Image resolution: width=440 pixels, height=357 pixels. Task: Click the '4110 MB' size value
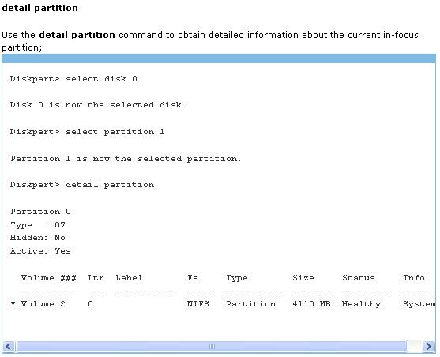point(311,304)
